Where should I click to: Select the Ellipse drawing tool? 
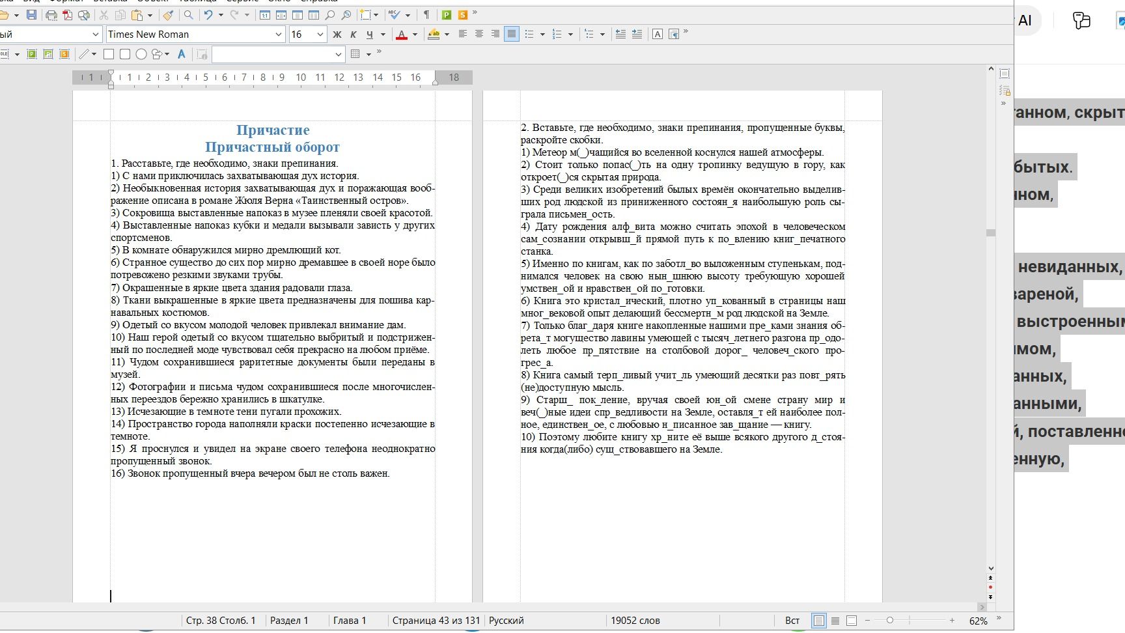[x=141, y=54]
